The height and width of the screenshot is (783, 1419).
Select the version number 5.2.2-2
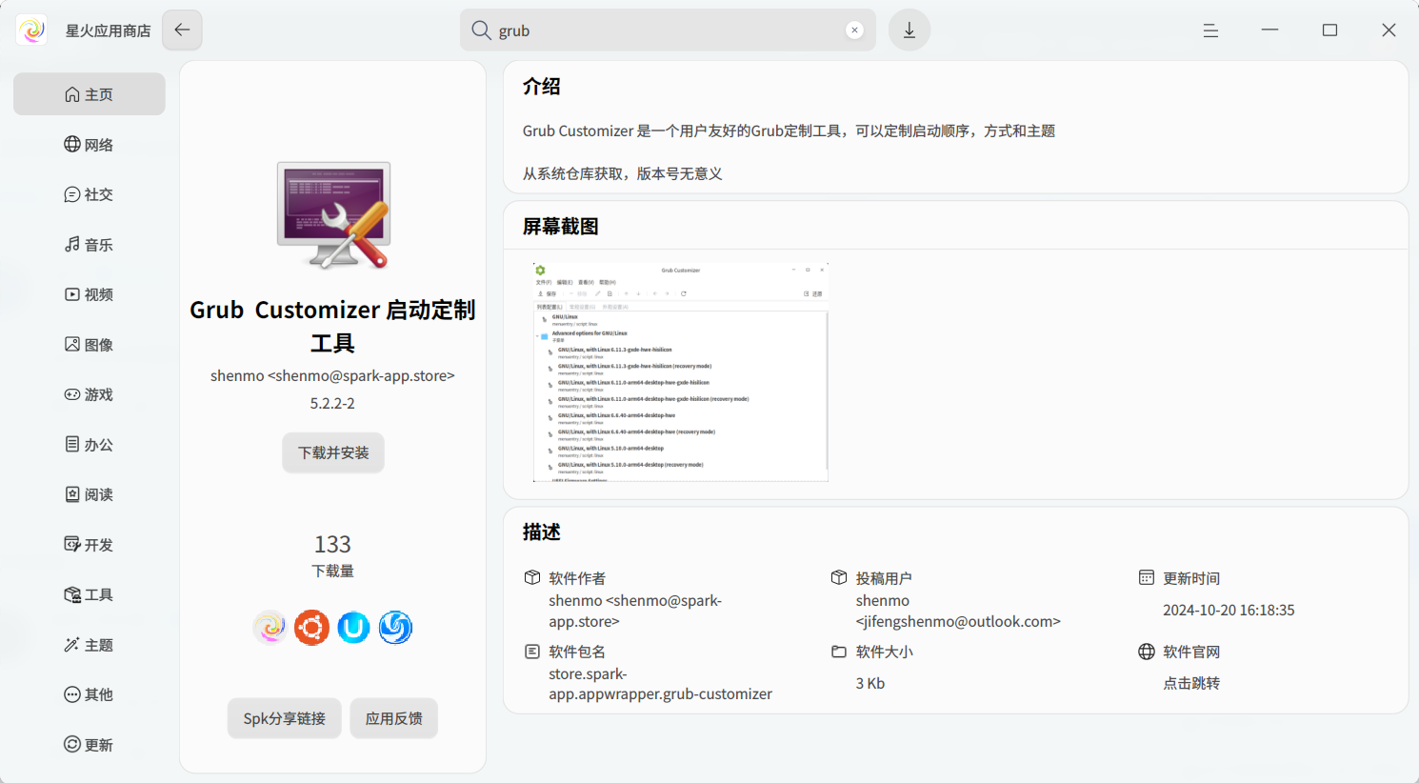coord(332,403)
